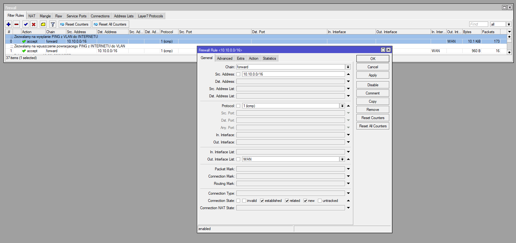Click the Src. Address input field
Screen dimensions: 516x243
point(293,74)
